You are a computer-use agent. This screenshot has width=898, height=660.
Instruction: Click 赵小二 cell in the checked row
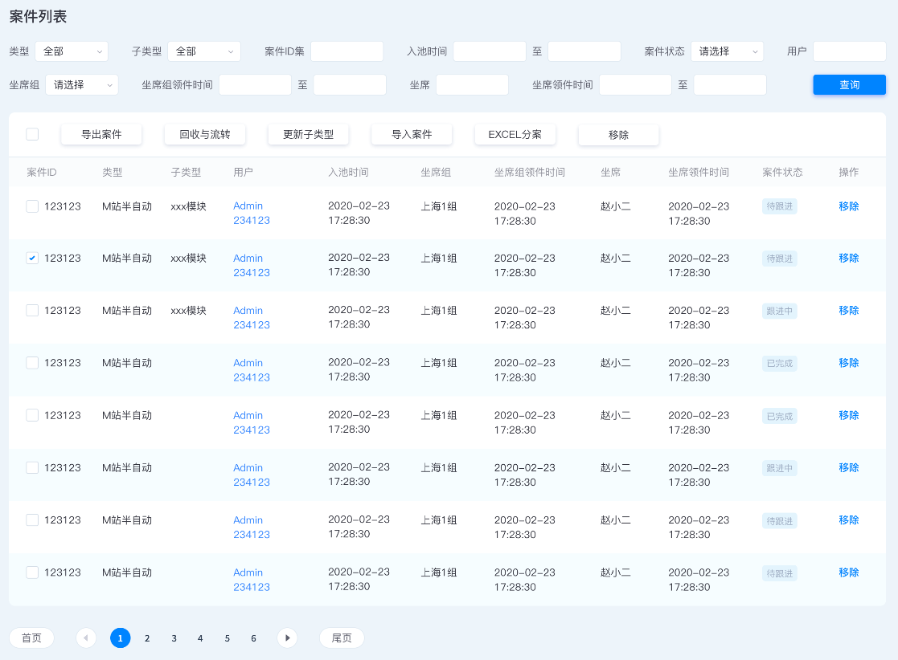click(x=616, y=258)
